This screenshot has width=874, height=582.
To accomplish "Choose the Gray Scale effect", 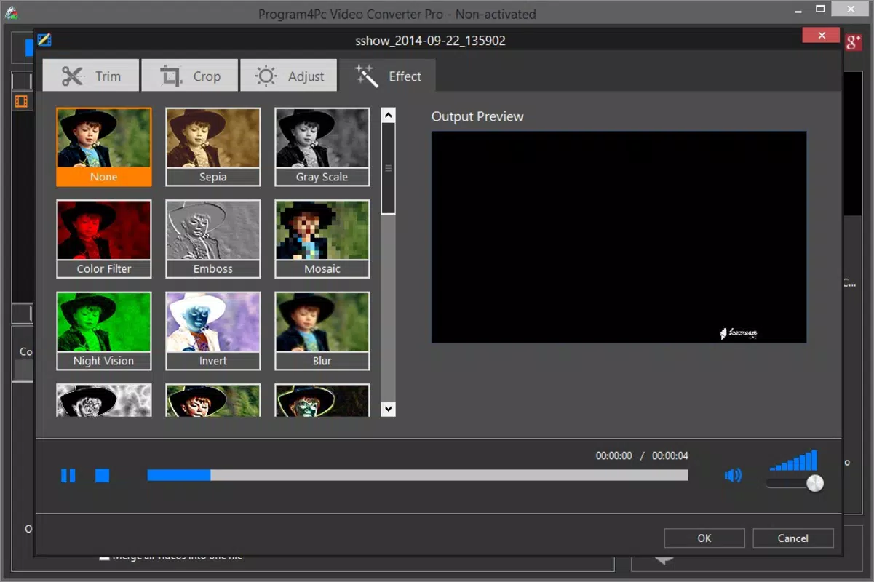I will click(322, 147).
